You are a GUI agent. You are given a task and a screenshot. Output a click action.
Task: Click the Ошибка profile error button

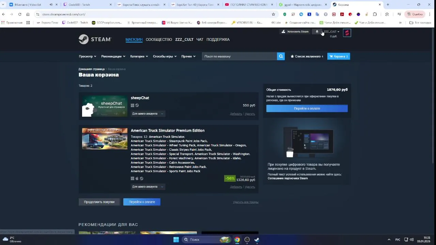tap(414, 14)
